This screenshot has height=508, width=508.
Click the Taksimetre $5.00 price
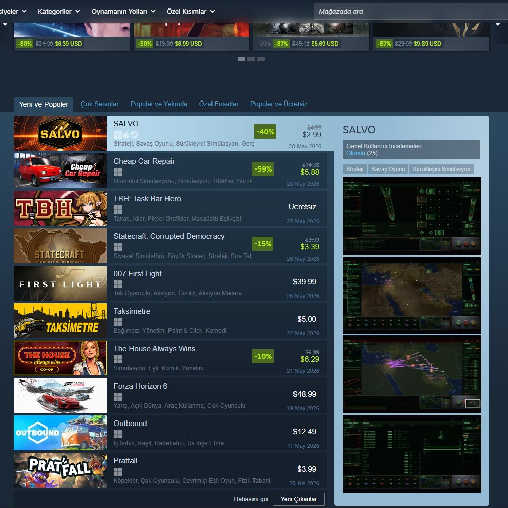click(307, 319)
